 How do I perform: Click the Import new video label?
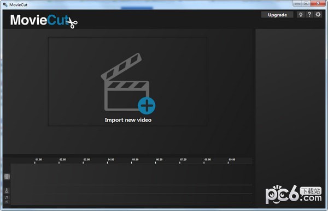click(128, 120)
